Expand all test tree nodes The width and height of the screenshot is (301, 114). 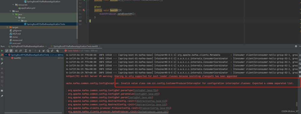pos(26,51)
